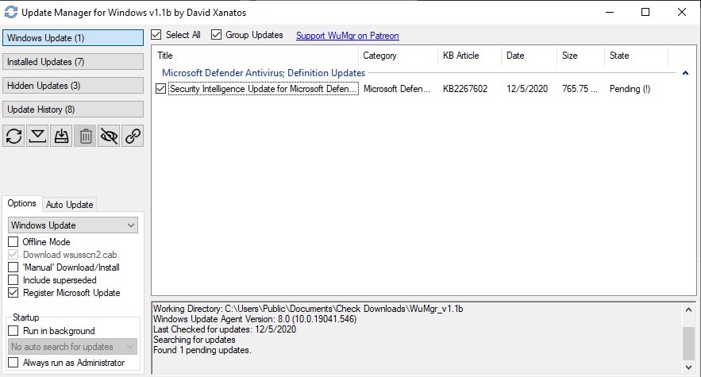Click the Windows Update Agent Version log line
This screenshot has height=377, width=701.
255,319
